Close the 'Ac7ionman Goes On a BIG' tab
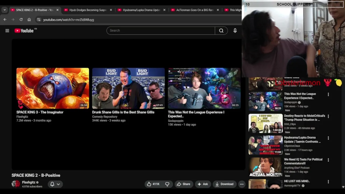This screenshot has width=345, height=194. 218,10
